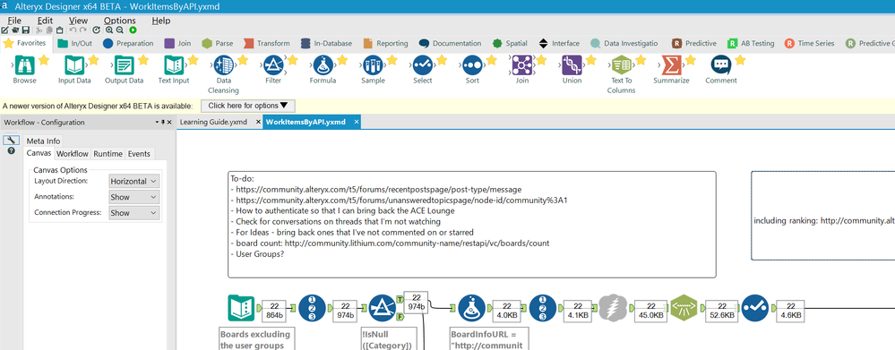Click the To-do comment box on canvas
The height and width of the screenshot is (350, 895).
pyautogui.click(x=471, y=225)
